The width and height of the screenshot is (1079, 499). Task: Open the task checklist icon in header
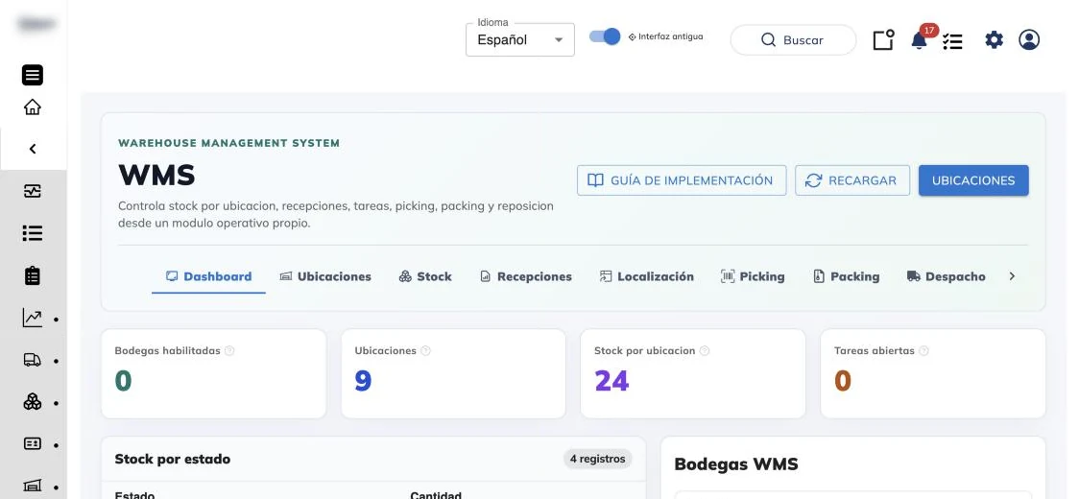tap(952, 41)
